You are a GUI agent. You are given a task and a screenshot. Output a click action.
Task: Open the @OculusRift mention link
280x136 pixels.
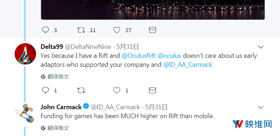tap(139, 56)
